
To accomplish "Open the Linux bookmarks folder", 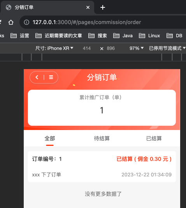I will (149, 36).
